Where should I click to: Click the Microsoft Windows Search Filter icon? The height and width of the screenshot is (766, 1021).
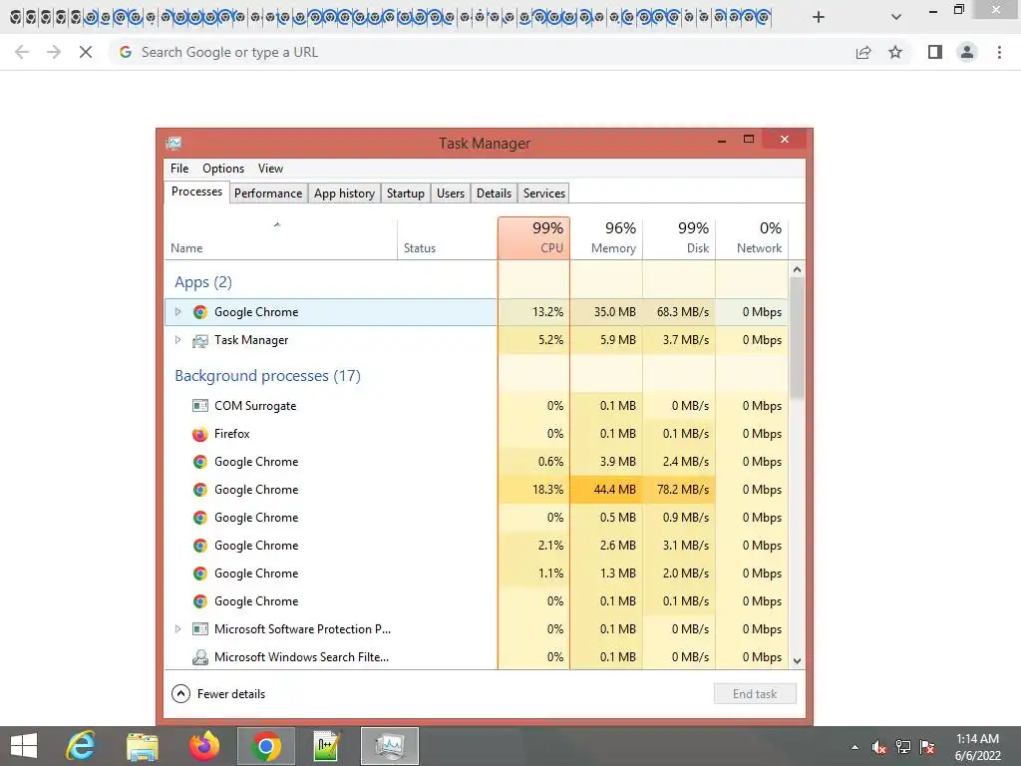199,657
